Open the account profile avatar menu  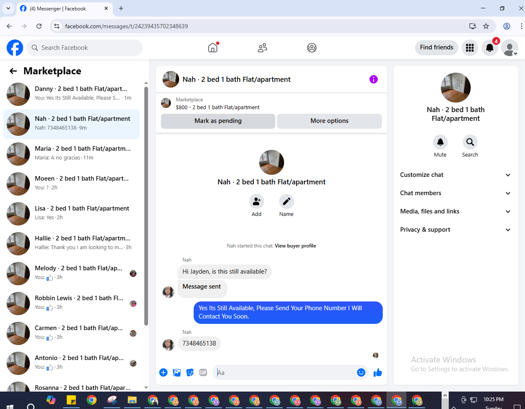pyautogui.click(x=510, y=48)
